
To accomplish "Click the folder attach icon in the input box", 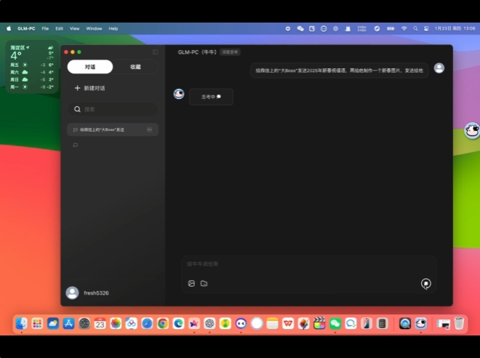I will pos(204,283).
